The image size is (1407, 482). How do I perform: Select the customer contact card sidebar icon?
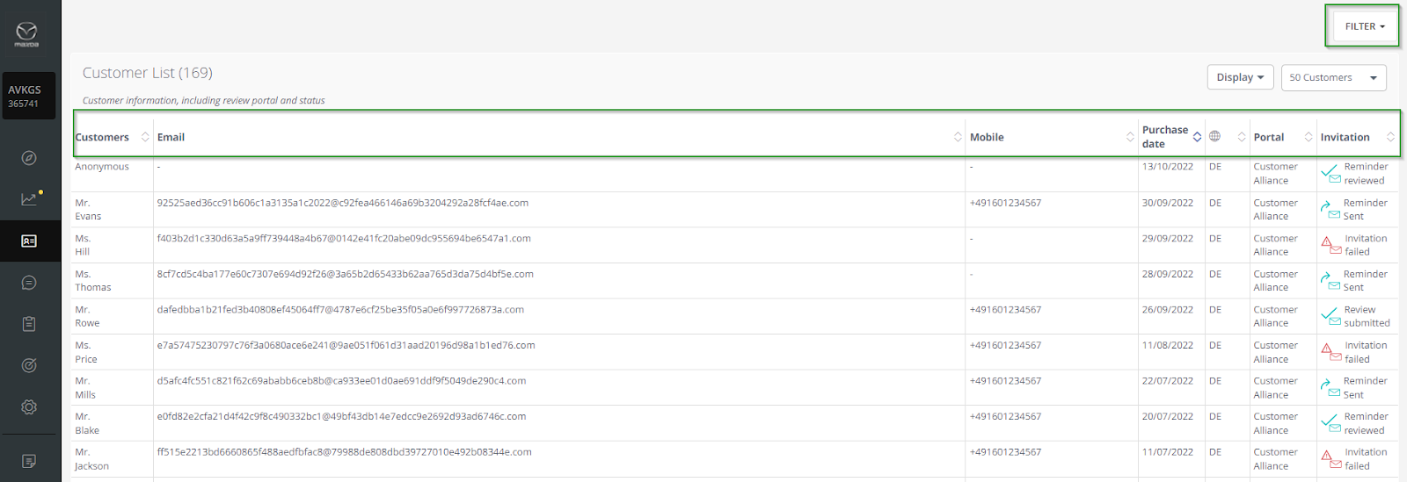(x=29, y=241)
